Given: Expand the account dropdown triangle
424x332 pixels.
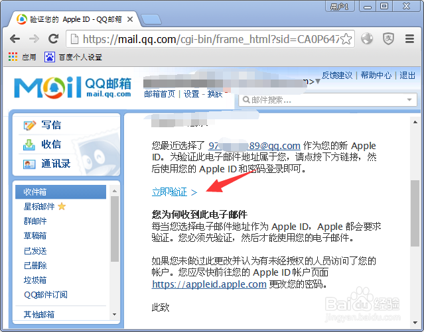Looking at the screenshot, I should coord(318,82).
